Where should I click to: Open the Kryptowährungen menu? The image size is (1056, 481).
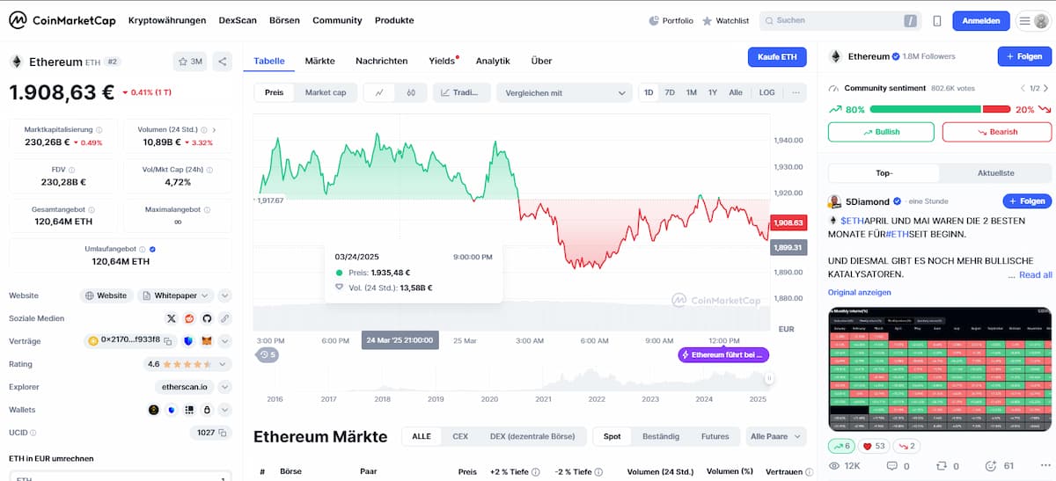pos(167,20)
